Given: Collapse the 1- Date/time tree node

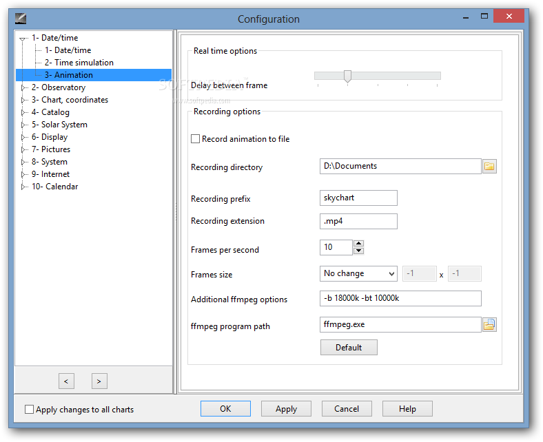Looking at the screenshot, I should point(23,39).
